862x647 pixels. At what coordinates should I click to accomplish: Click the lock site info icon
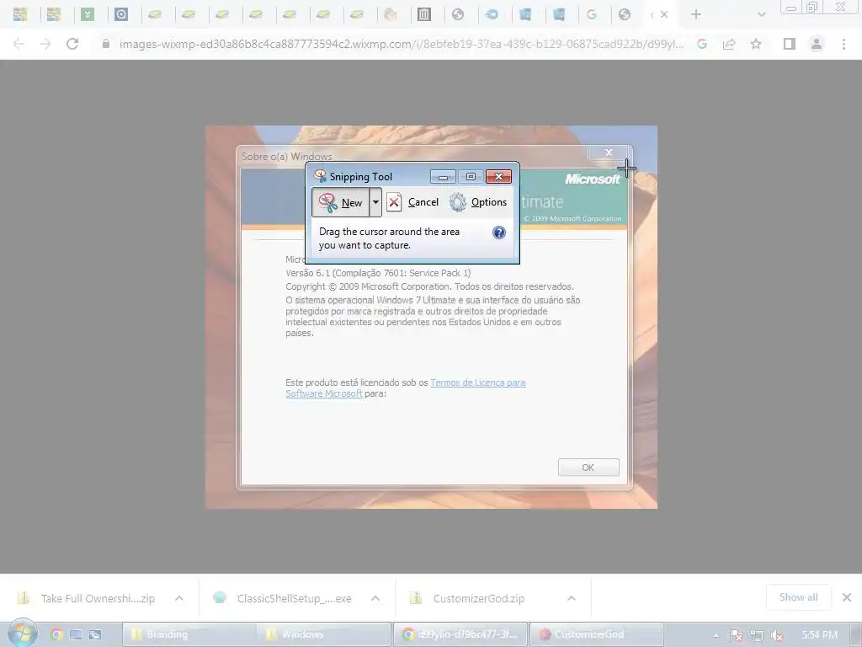click(x=105, y=44)
